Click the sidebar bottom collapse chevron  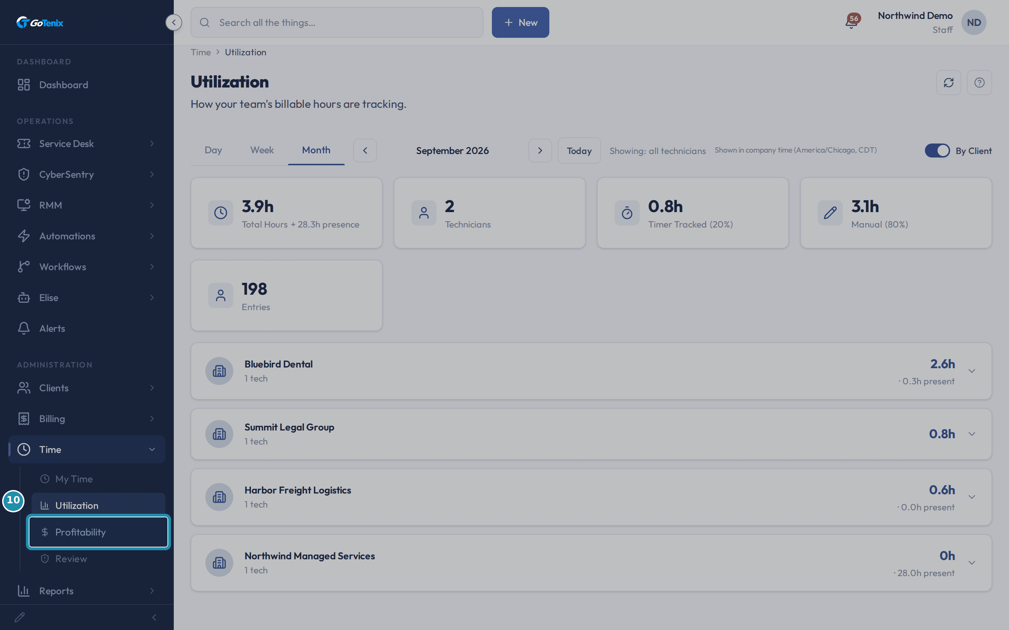154,617
